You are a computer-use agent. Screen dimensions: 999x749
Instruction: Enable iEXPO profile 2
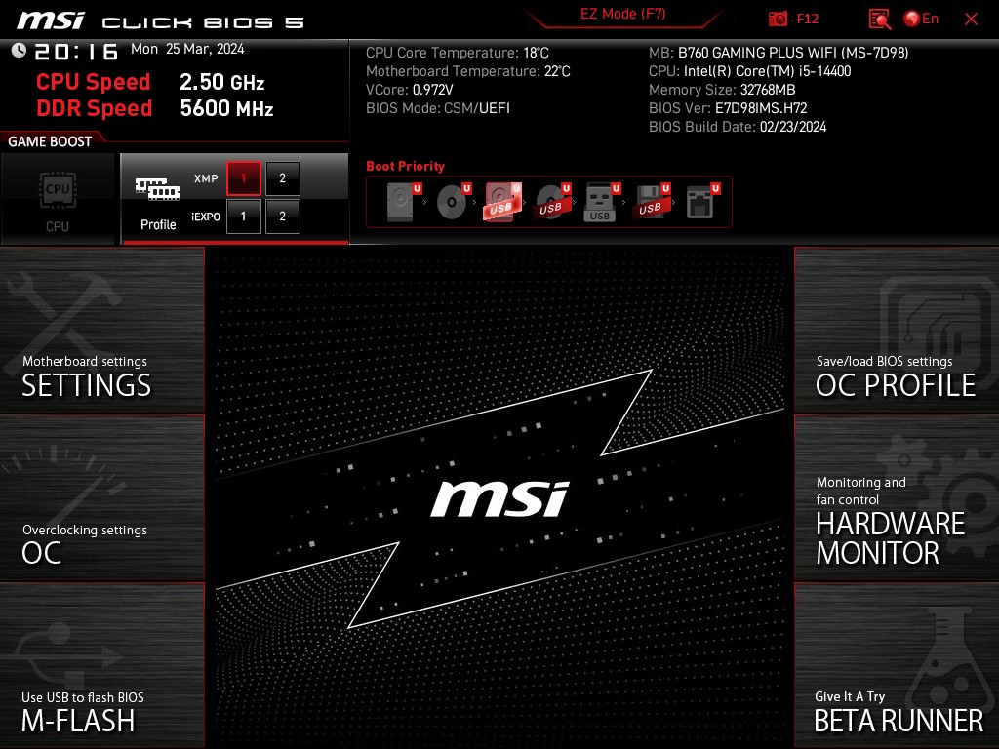tap(283, 217)
